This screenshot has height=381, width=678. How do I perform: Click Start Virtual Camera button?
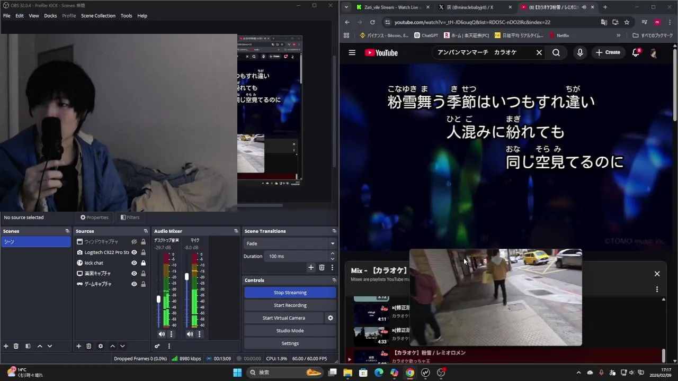click(x=284, y=318)
